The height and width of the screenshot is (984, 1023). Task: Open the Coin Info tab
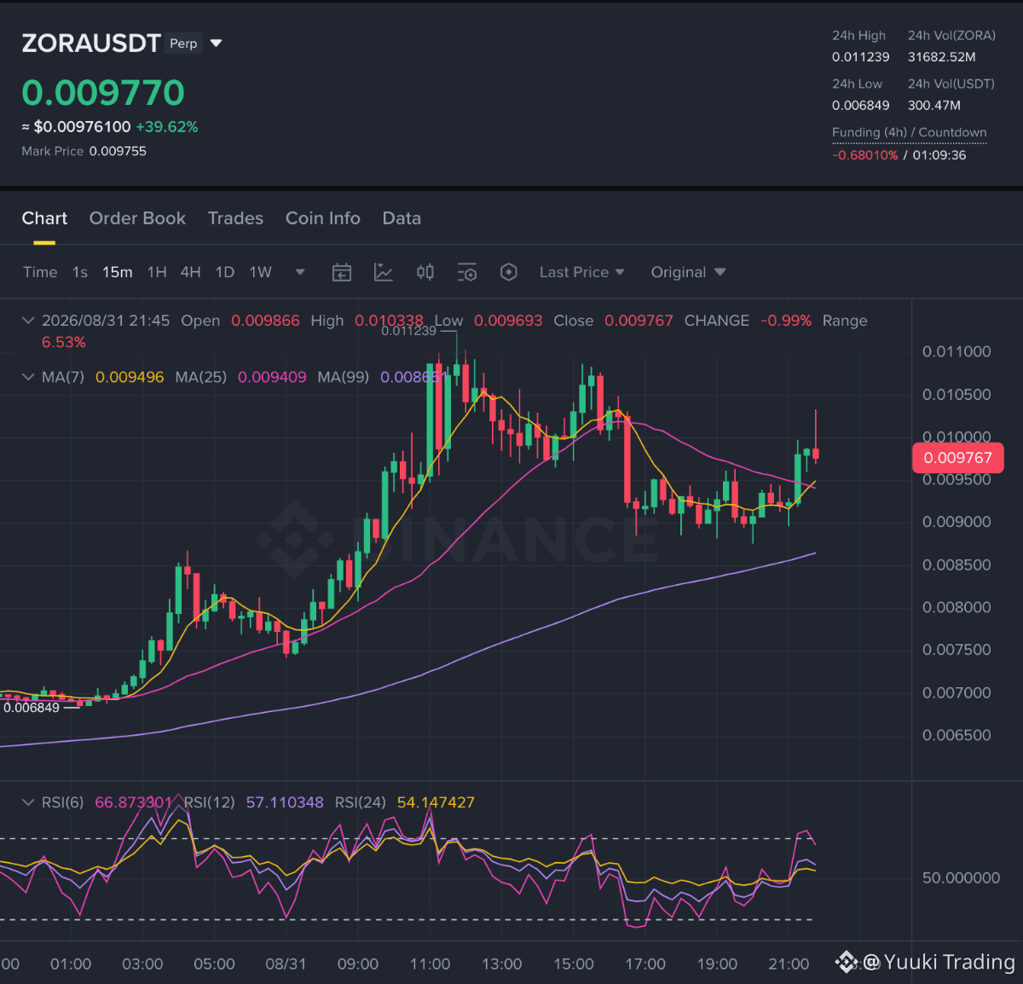(323, 218)
